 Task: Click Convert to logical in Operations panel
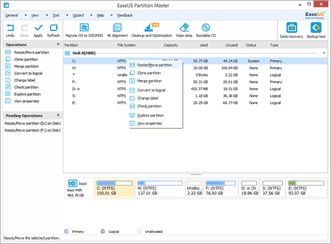28,73
